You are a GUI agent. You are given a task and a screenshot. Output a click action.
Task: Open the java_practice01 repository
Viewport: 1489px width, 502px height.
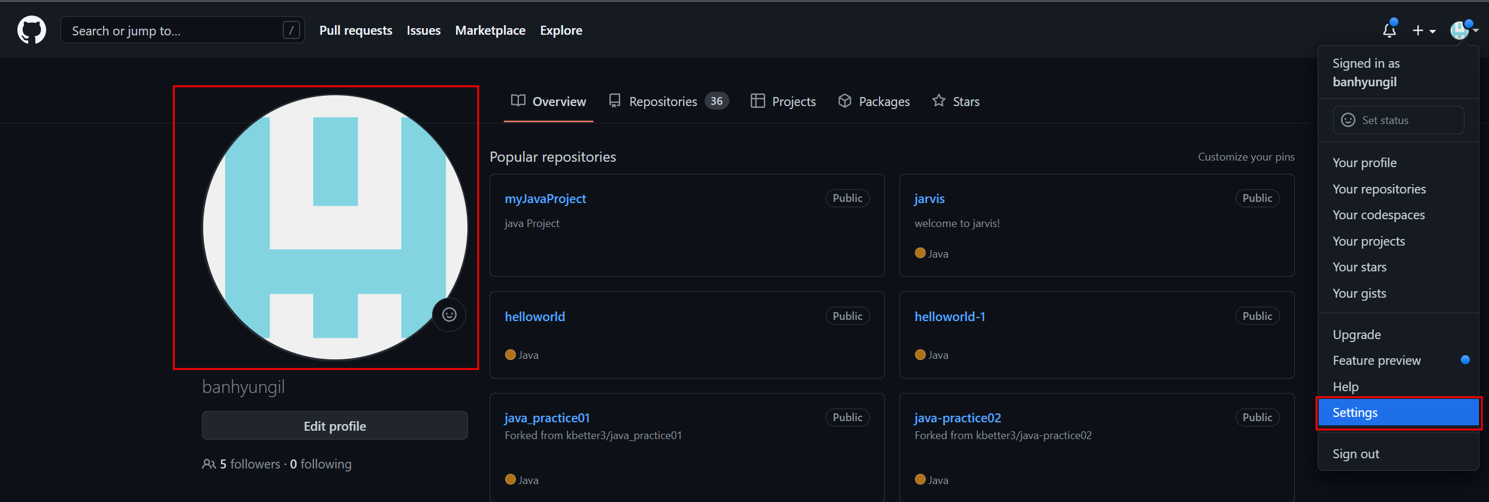[x=547, y=418]
